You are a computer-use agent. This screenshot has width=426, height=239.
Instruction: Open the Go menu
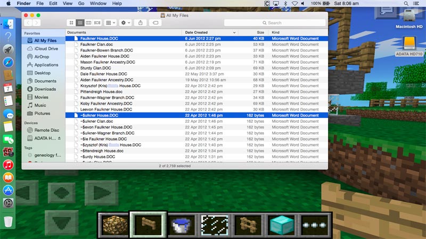coord(81,4)
